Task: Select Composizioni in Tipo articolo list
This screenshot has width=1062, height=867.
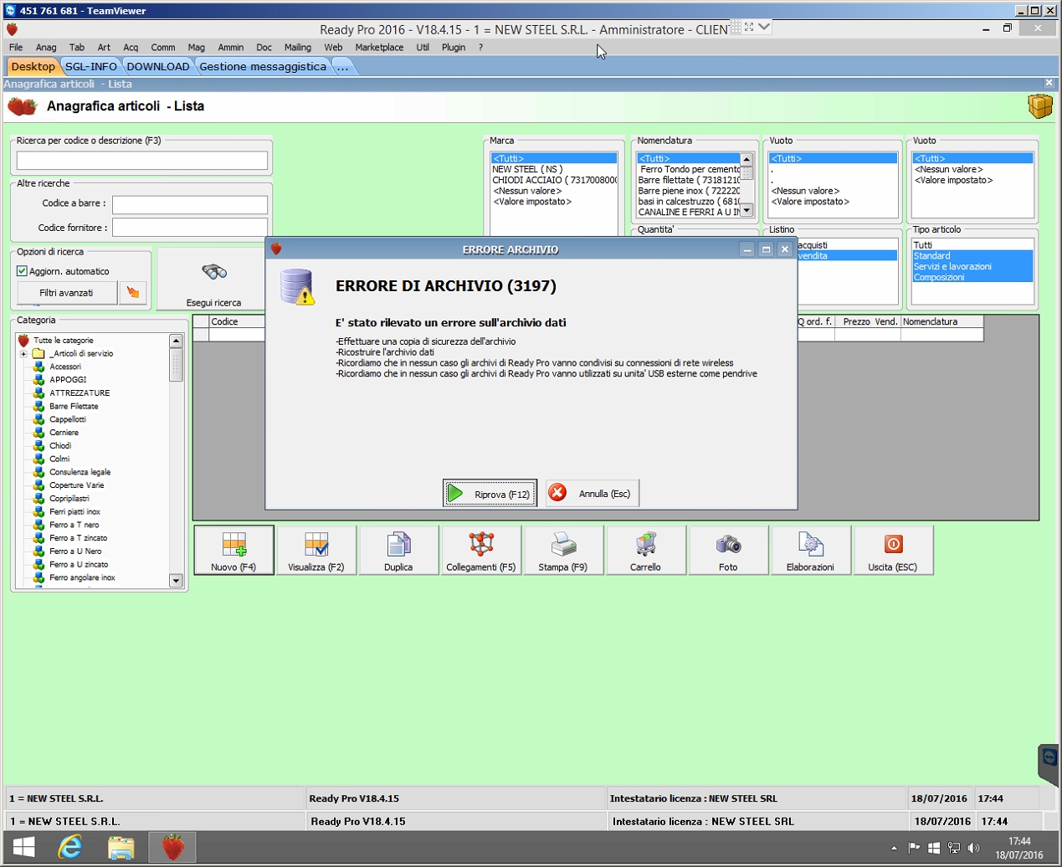Action: click(972, 277)
